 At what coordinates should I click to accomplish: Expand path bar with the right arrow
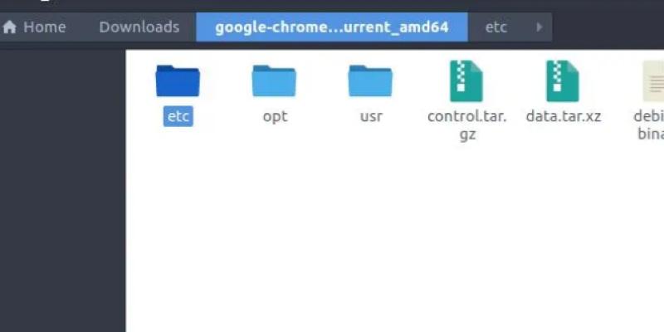click(539, 27)
